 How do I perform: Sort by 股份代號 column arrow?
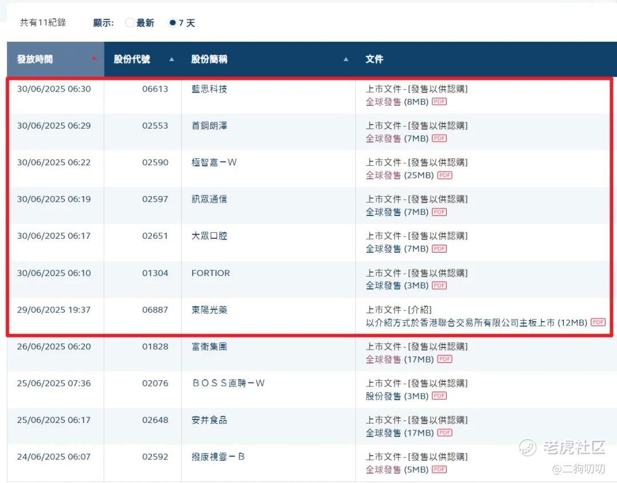pyautogui.click(x=171, y=59)
